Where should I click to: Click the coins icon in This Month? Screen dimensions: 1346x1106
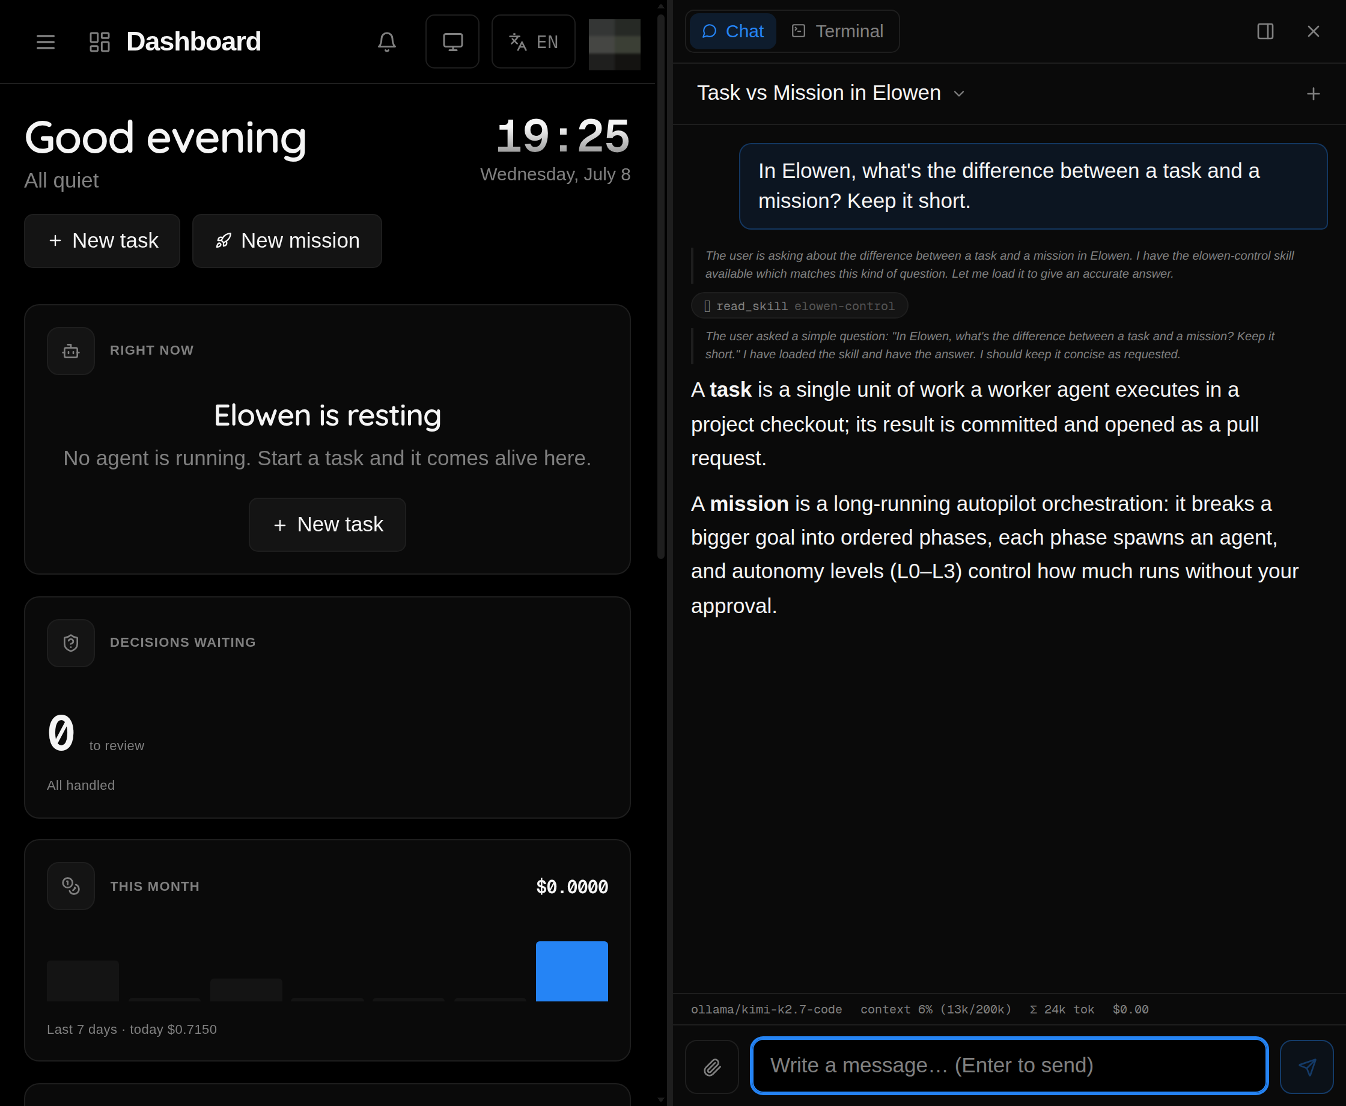point(71,886)
